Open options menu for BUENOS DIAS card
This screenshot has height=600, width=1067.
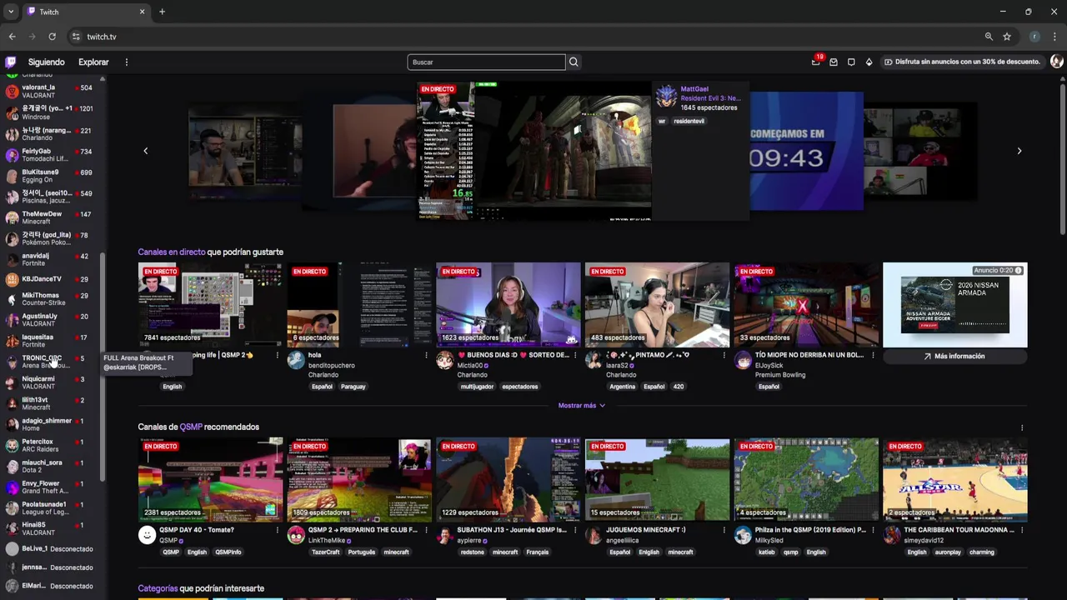(x=575, y=356)
